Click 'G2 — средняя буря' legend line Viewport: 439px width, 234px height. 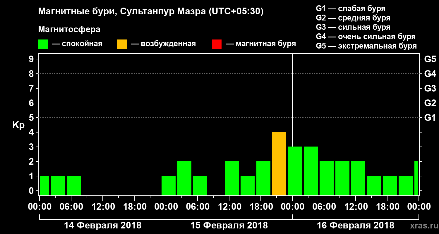pyautogui.click(x=353, y=18)
